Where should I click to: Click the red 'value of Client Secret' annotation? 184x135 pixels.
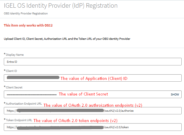(83, 94)
